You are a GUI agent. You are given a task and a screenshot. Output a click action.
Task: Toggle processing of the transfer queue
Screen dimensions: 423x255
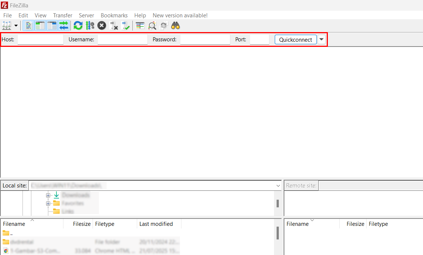pyautogui.click(x=90, y=25)
